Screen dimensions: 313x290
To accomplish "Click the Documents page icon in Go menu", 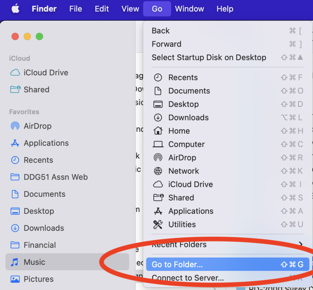I will (158, 91).
